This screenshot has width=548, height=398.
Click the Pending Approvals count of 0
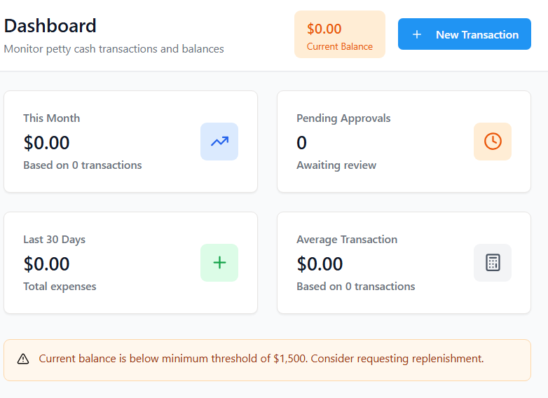click(301, 143)
